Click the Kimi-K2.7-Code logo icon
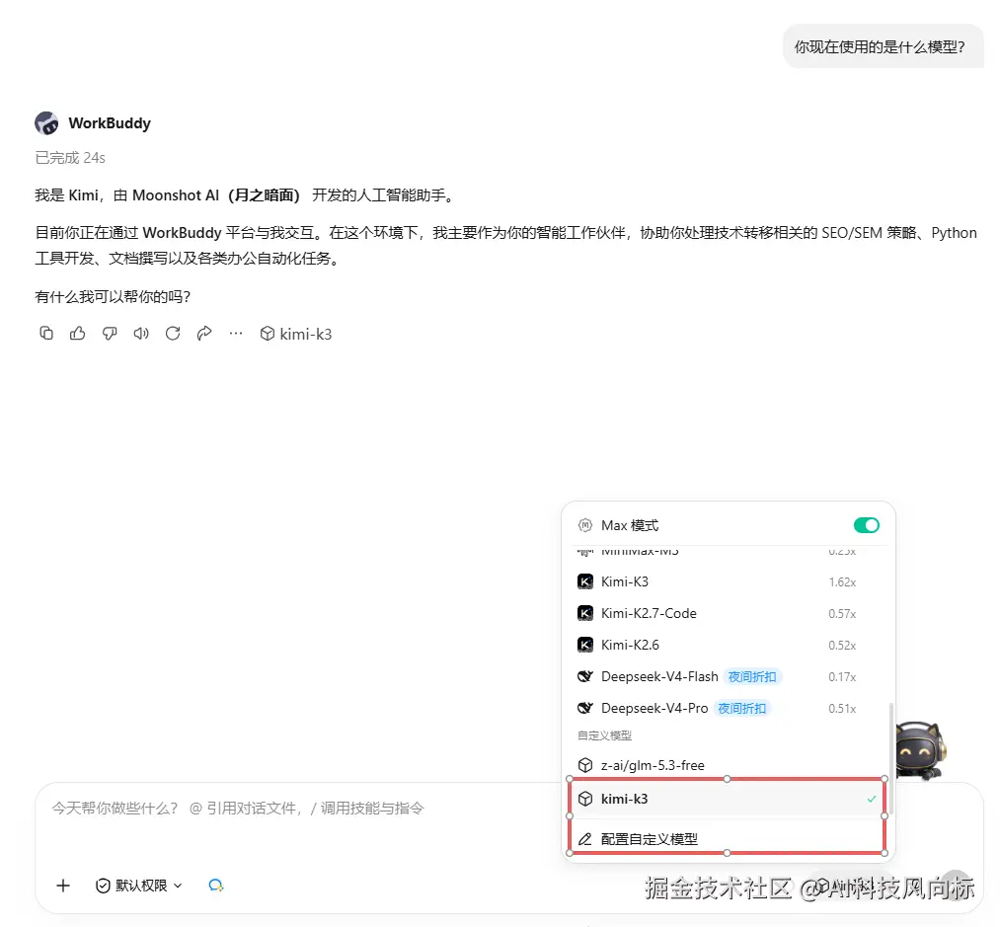Screen dimensions: 1000x927 click(x=584, y=613)
